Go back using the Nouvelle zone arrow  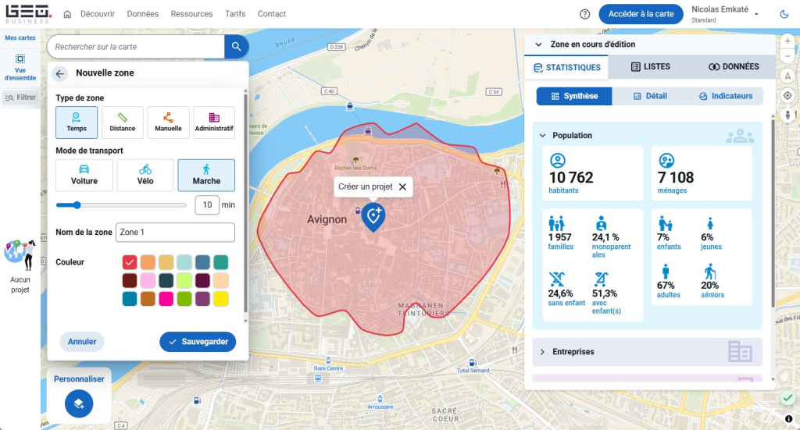point(60,74)
